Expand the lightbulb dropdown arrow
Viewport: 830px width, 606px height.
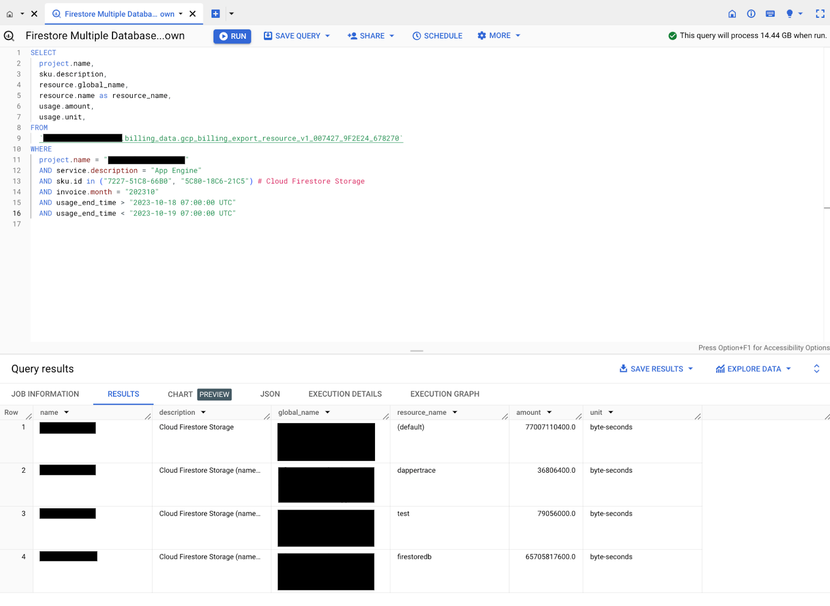tap(800, 14)
